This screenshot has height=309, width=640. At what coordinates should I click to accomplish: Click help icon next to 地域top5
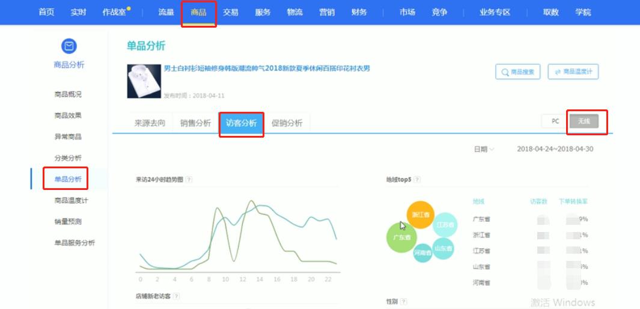pyautogui.click(x=417, y=179)
